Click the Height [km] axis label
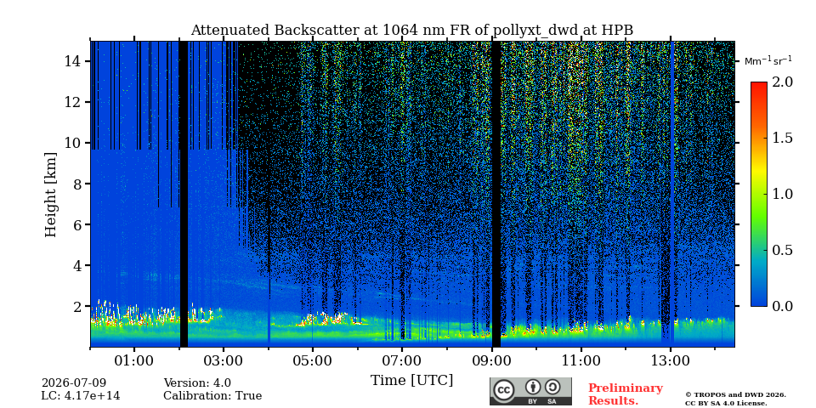The height and width of the screenshot is (408, 816). tap(50, 195)
